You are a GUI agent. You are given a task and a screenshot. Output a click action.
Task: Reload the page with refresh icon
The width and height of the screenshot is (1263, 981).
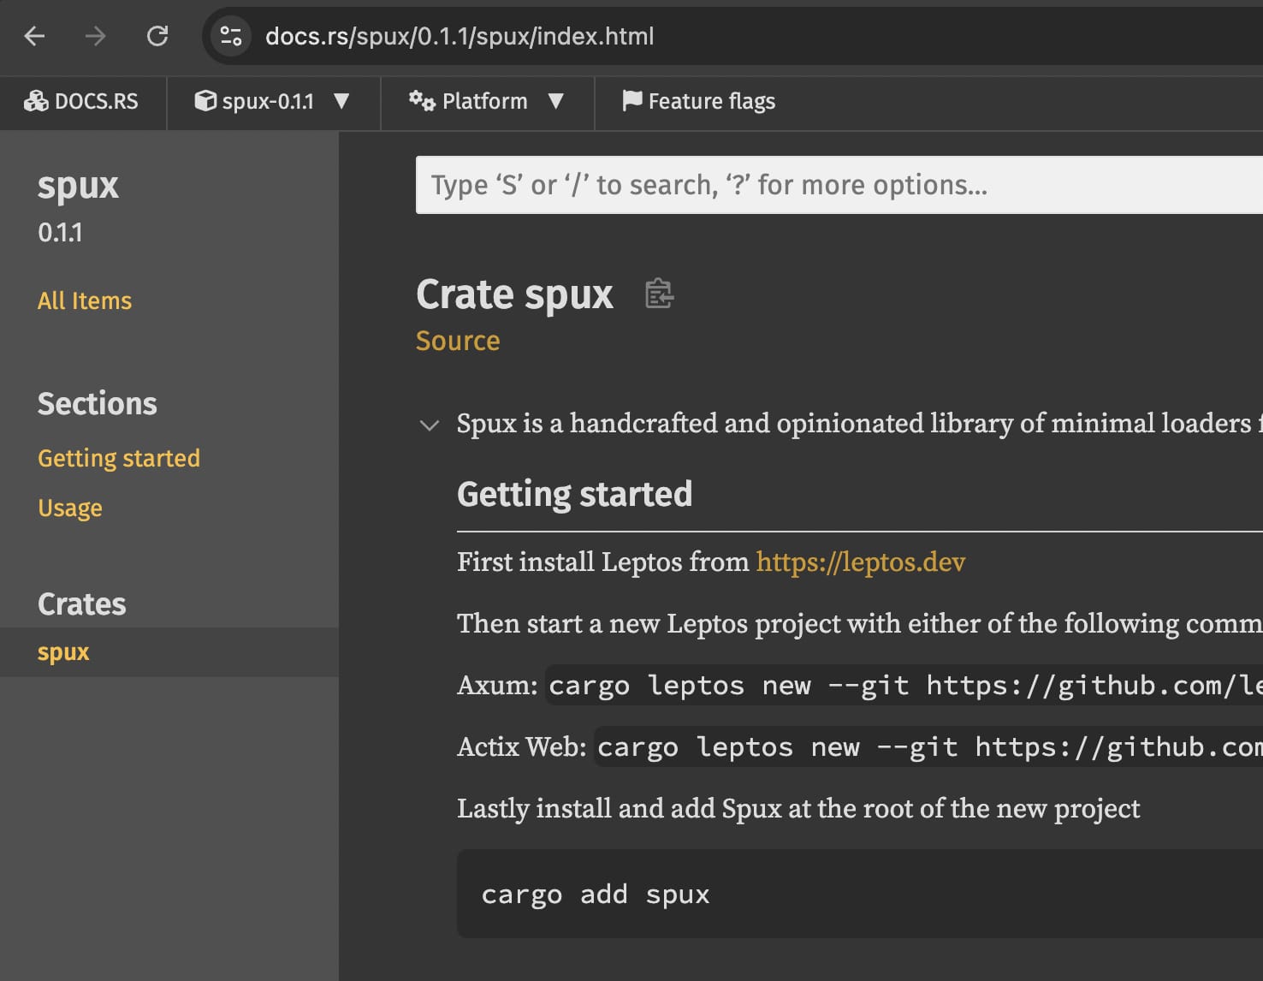157,36
